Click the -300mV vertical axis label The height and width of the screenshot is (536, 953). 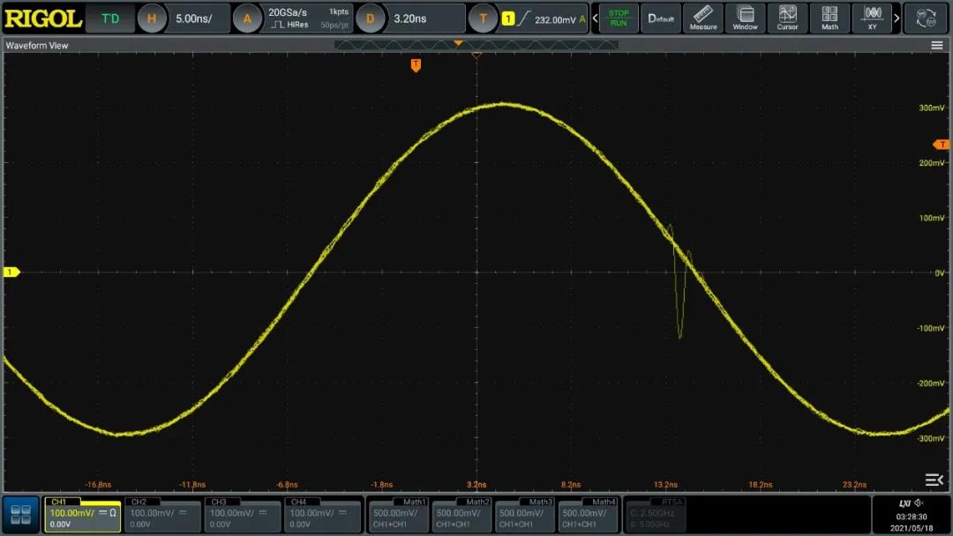931,438
